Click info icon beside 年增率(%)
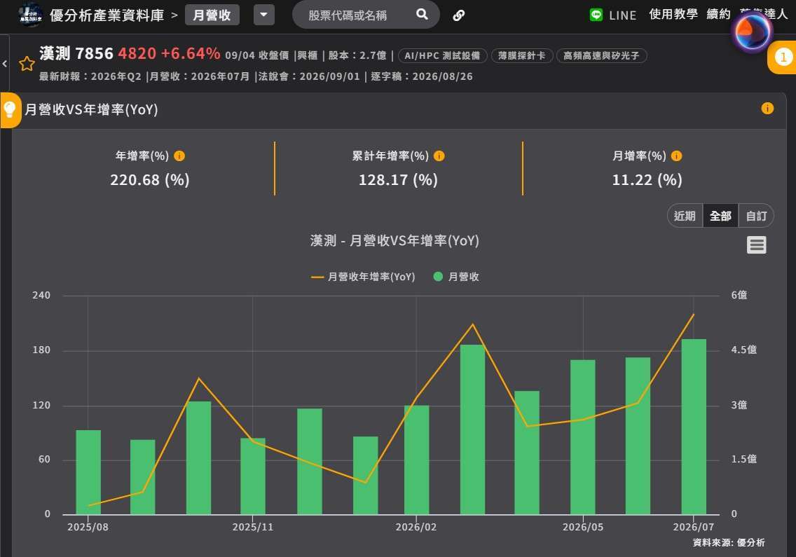The image size is (796, 557). pos(179,156)
